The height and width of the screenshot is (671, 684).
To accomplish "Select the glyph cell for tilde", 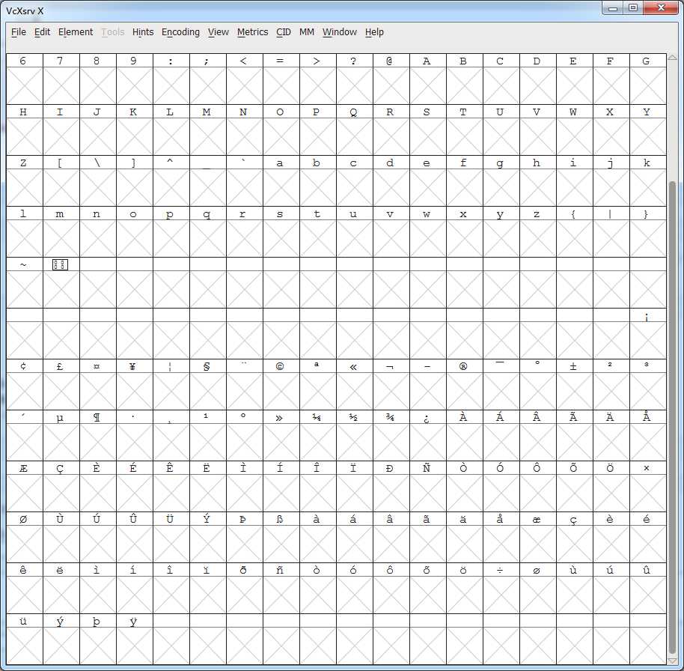I will pos(25,283).
